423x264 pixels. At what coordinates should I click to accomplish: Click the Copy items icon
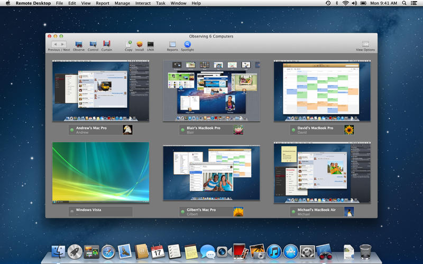(128, 44)
